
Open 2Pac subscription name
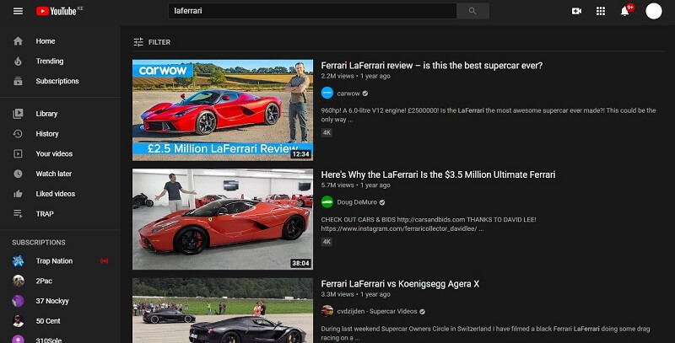coord(44,281)
